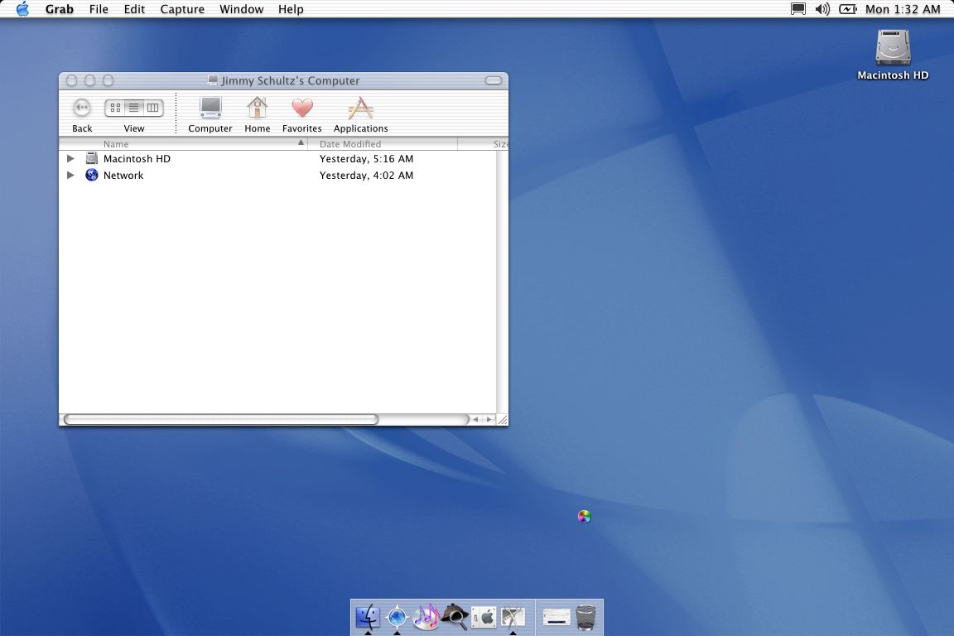Click the Mon 1:32 AM clock
Viewport: 954px width, 636px height.
[x=903, y=9]
